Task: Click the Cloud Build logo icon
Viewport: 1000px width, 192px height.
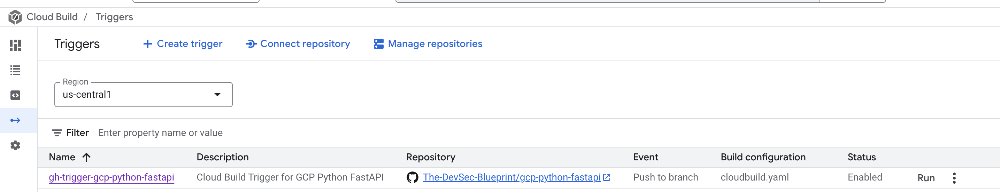Action: pos(15,17)
